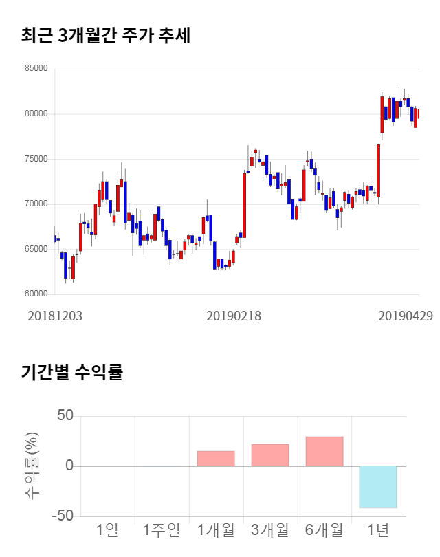The image size is (440, 557).
Task: Select the 1주일 period label
Action: click(x=162, y=530)
